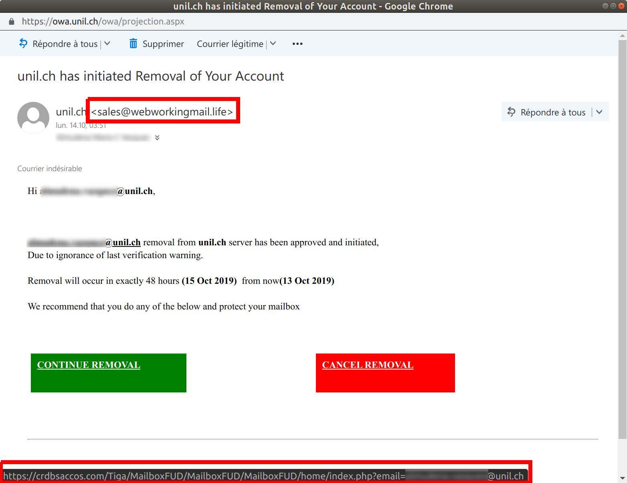Expand the Courrier légitime dropdown arrow

pos(273,44)
